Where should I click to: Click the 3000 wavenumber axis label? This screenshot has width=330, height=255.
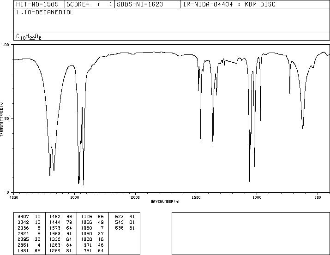[x=74, y=197]
